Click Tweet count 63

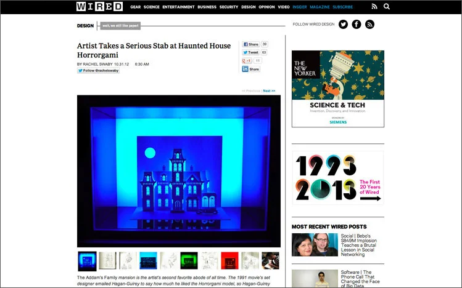[264, 52]
